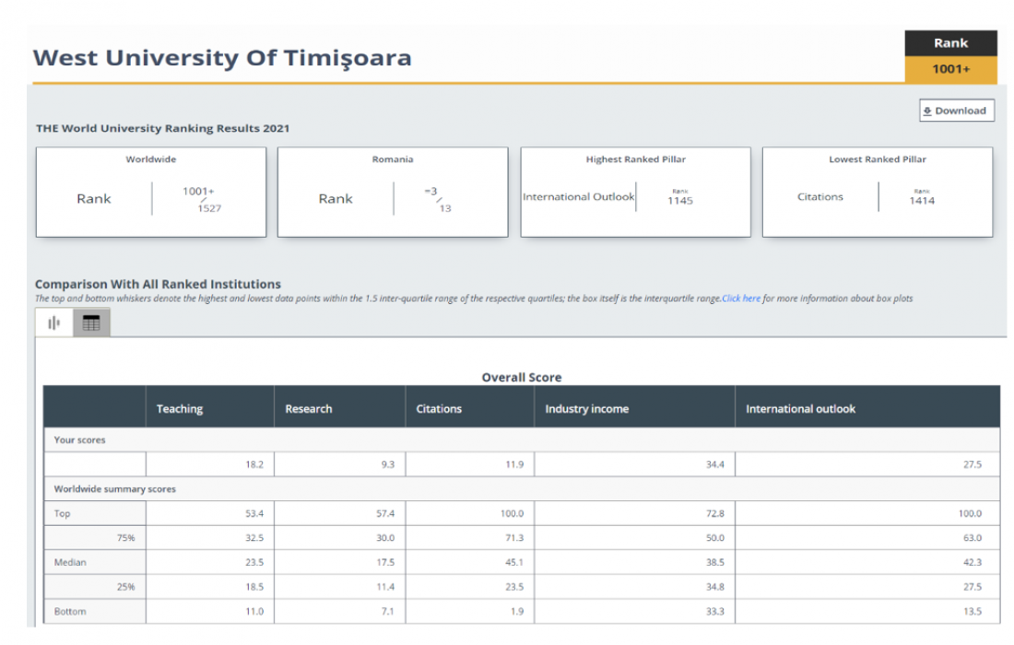Click 'Comparison With All Ranked Institutions' heading

(158, 284)
